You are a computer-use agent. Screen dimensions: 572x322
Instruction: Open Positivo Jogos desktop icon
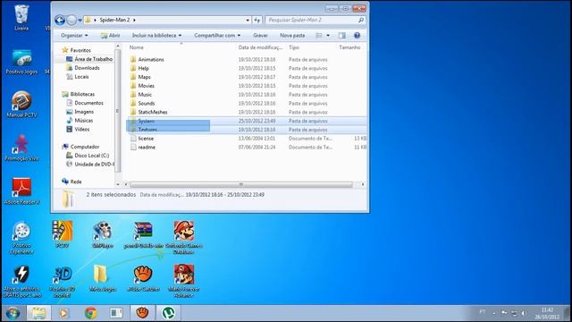[x=21, y=62]
